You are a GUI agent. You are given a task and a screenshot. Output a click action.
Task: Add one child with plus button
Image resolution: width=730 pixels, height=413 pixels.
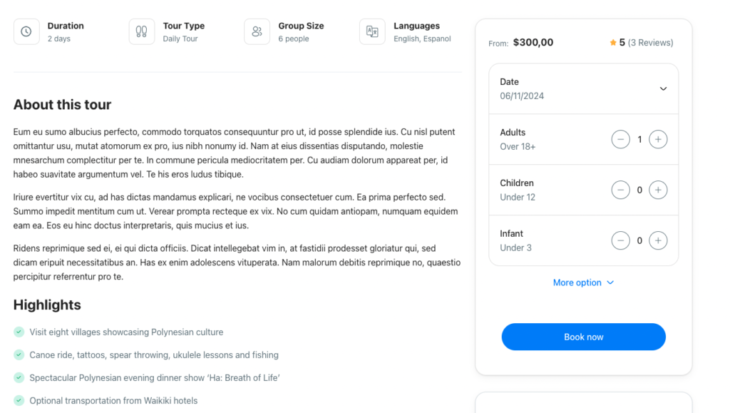pos(659,190)
